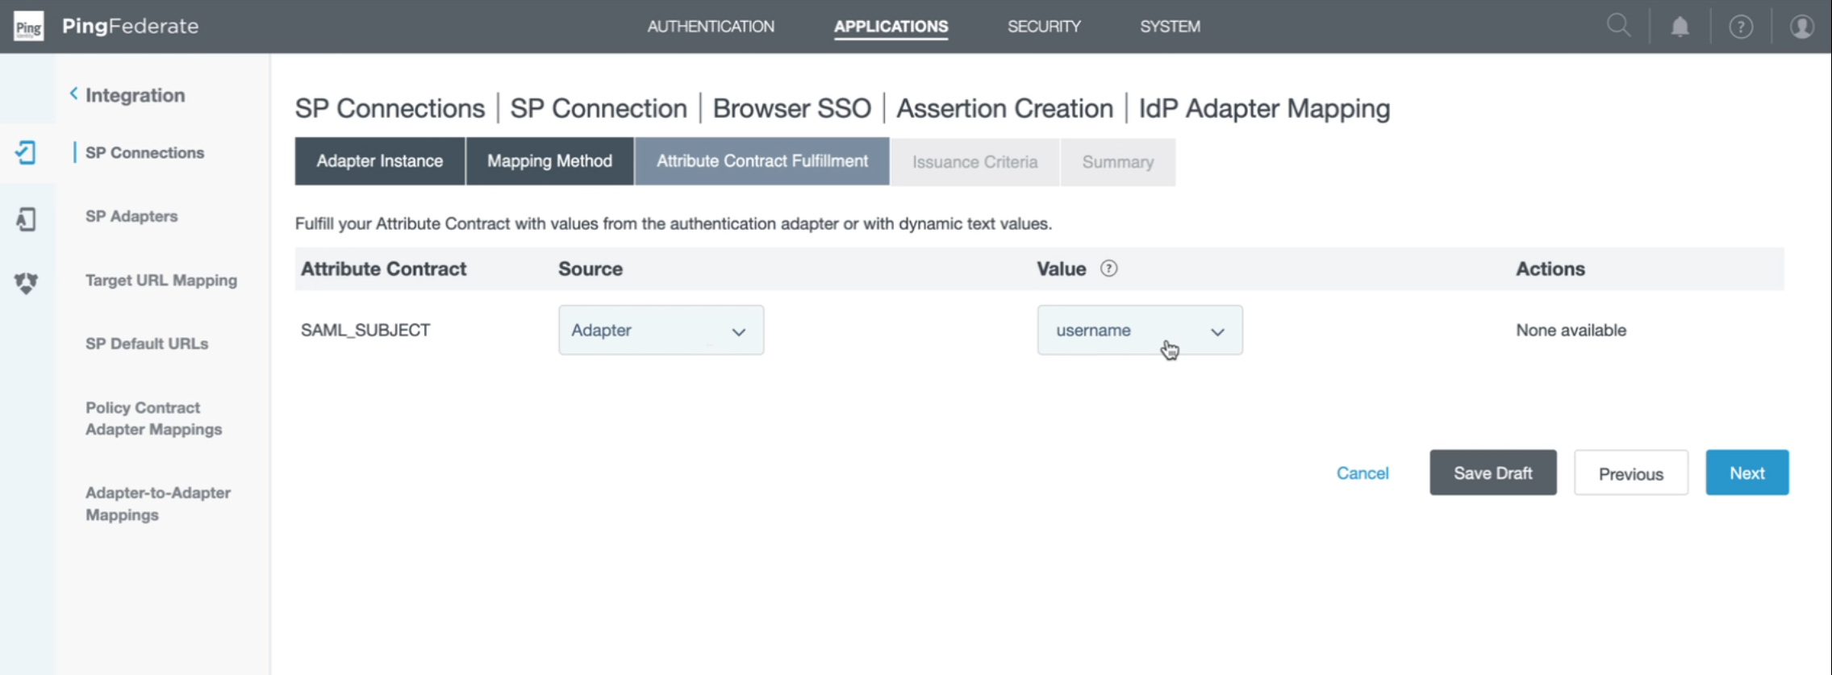Switch to Adapter Instance tab
1832x675 pixels.
click(379, 161)
